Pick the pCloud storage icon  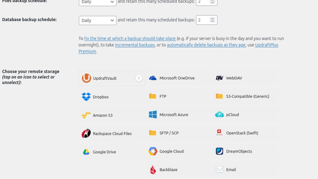220,114
